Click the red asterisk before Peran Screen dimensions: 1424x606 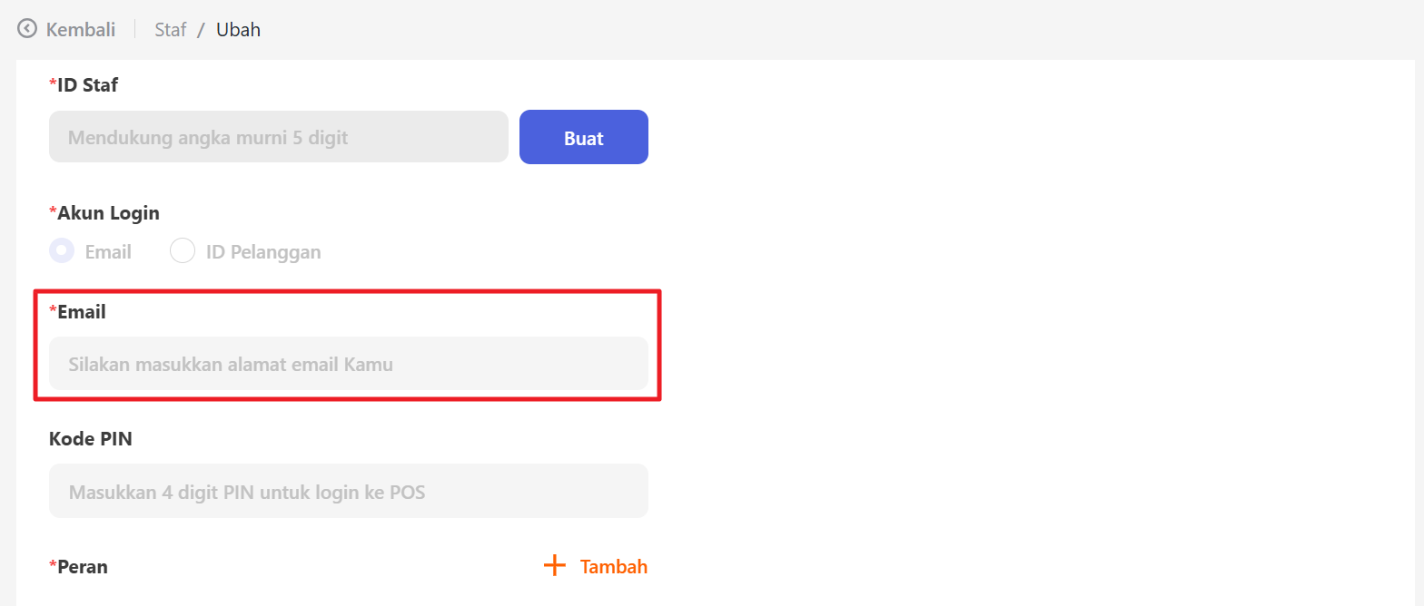click(53, 566)
